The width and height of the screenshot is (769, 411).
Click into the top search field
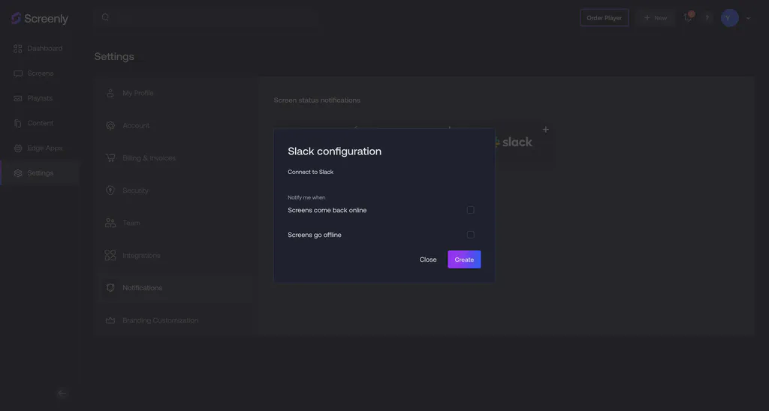tap(206, 18)
